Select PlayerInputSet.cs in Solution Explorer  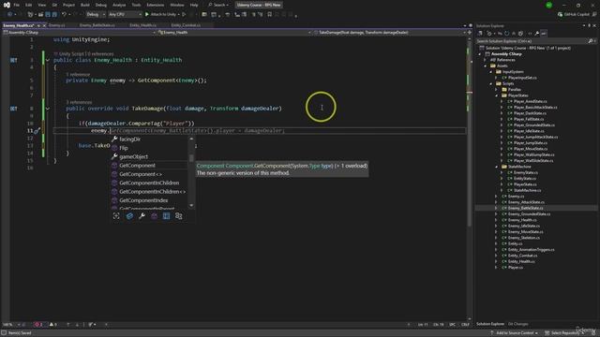522,78
